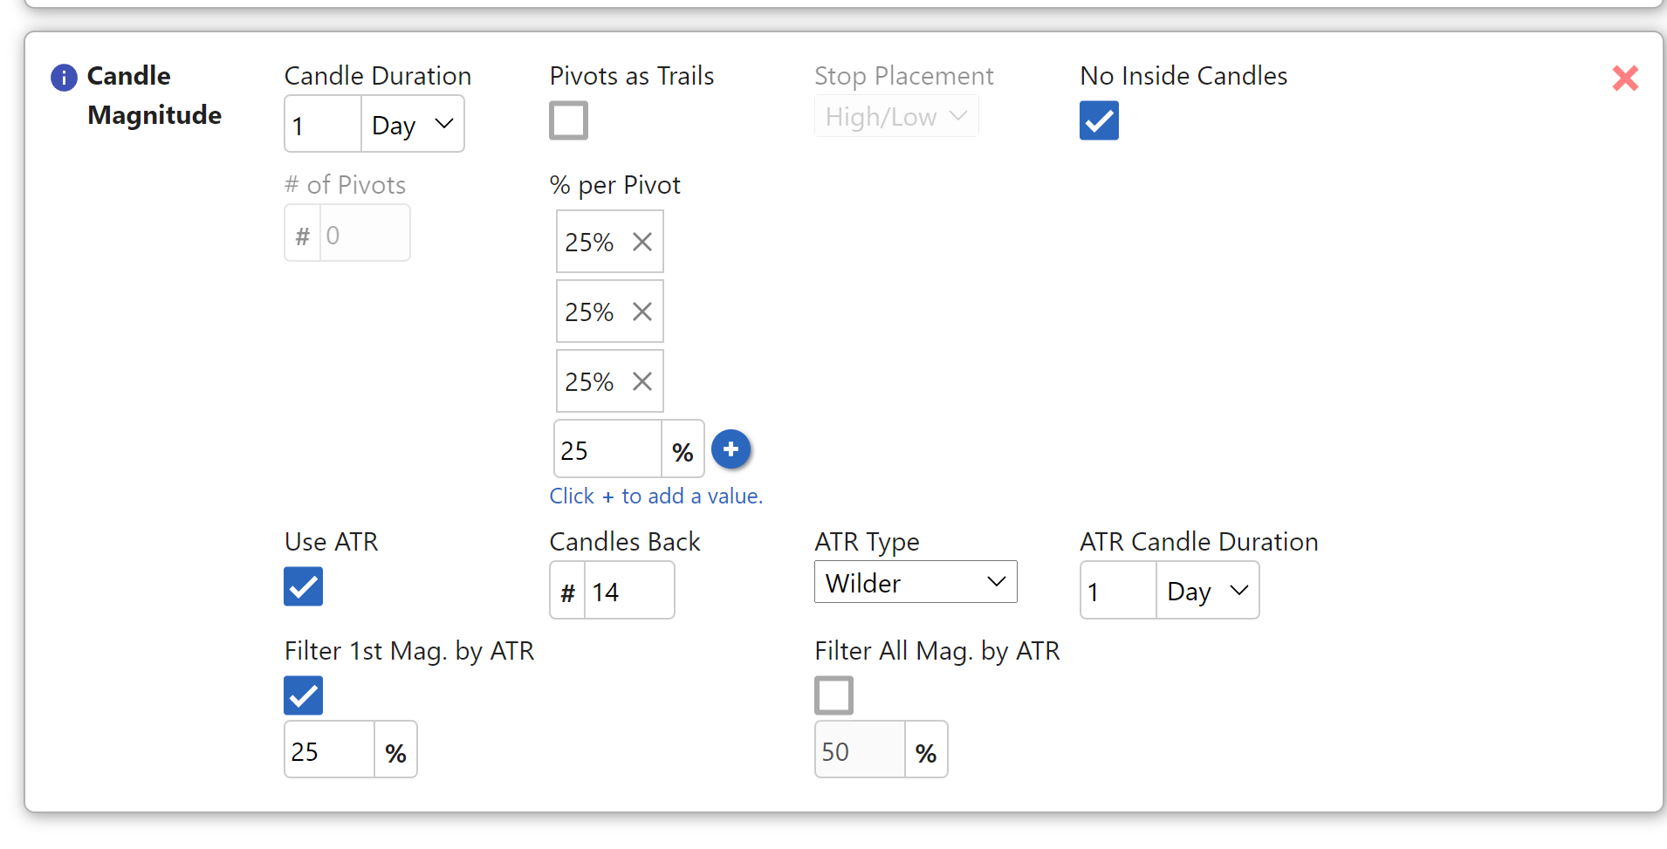This screenshot has width=1667, height=849.
Task: Open the Stop Placement High/Low dropdown
Action: (896, 117)
